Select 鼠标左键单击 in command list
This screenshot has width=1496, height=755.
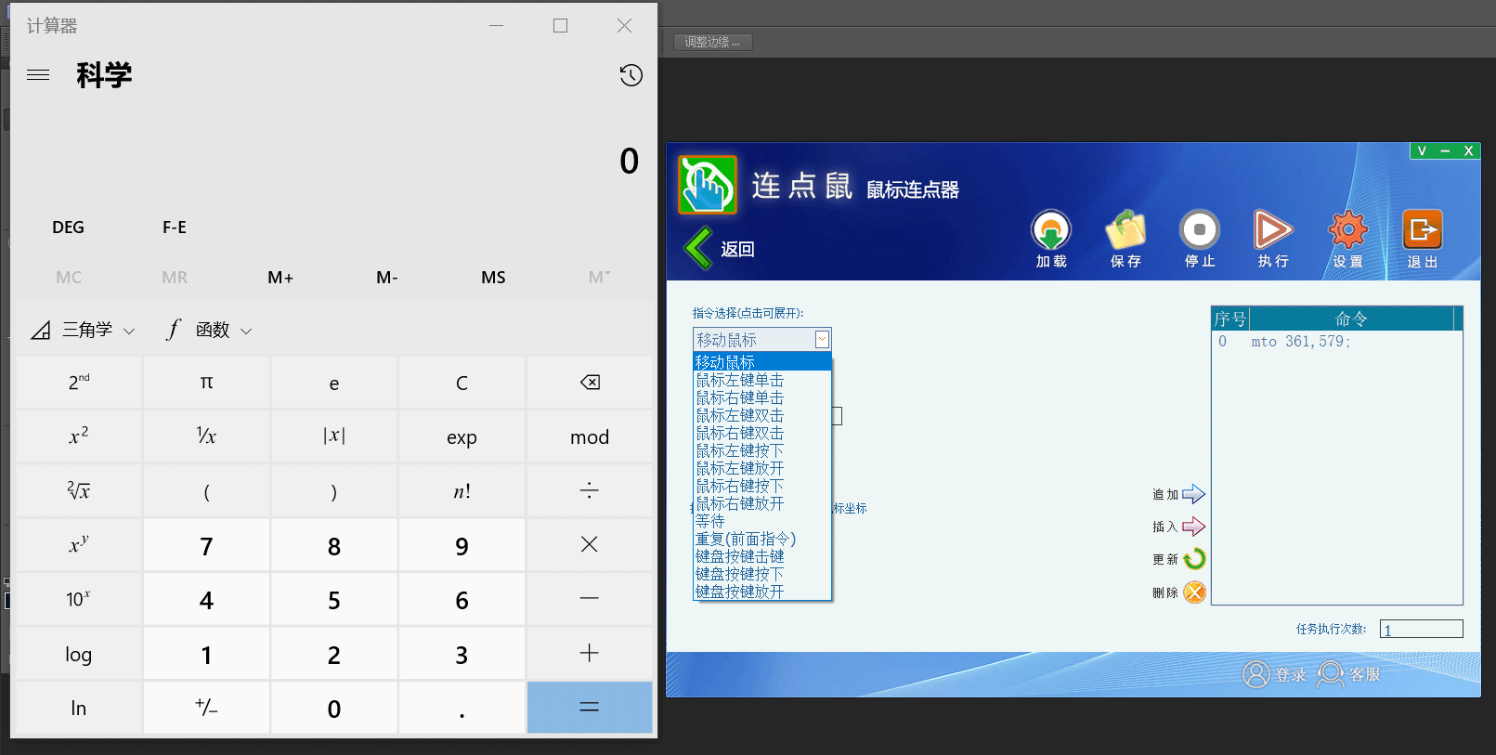click(x=762, y=380)
